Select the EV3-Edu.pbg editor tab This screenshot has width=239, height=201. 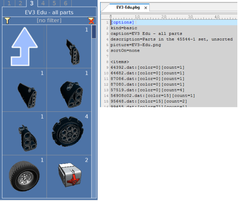128,7
